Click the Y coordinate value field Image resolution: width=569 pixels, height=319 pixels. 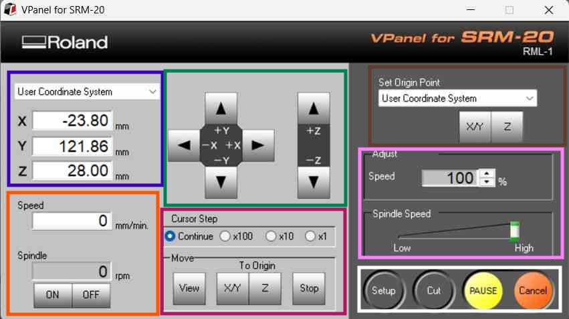pos(72,146)
